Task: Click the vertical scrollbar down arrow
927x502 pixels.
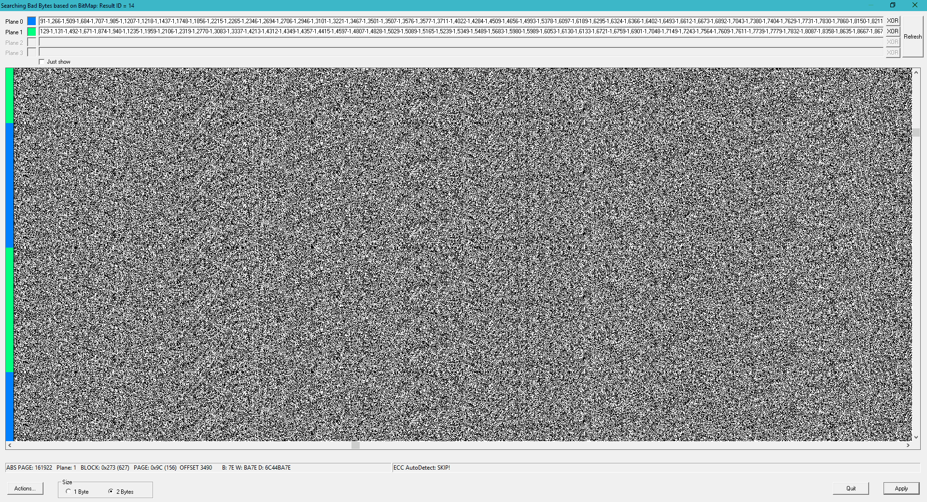Action: click(x=916, y=437)
